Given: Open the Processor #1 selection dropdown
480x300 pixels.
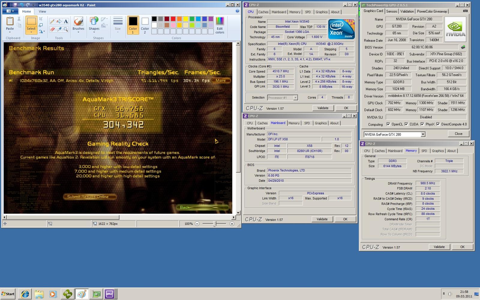Looking at the screenshot, I should click(x=295, y=97).
